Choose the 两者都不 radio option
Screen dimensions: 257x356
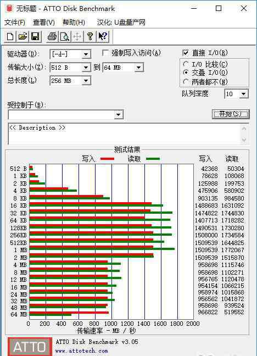pyautogui.click(x=186, y=81)
